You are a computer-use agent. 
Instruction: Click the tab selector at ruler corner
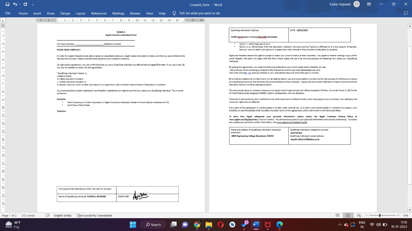coord(3,20)
